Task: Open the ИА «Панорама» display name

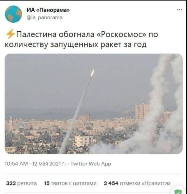Action: [48, 10]
